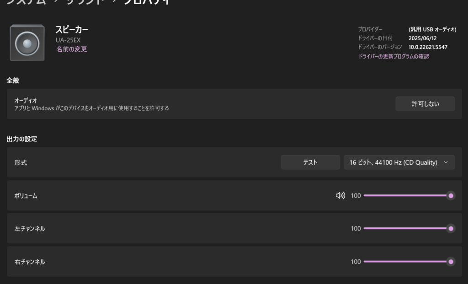Image resolution: width=468 pixels, height=284 pixels.
Task: Select provider value 汎用 USB オーディオ
Action: pyautogui.click(x=432, y=29)
